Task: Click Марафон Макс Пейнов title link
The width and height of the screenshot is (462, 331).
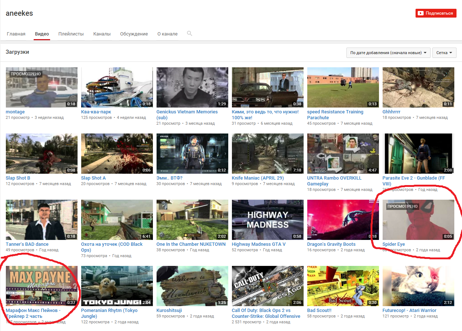Action: [33, 313]
